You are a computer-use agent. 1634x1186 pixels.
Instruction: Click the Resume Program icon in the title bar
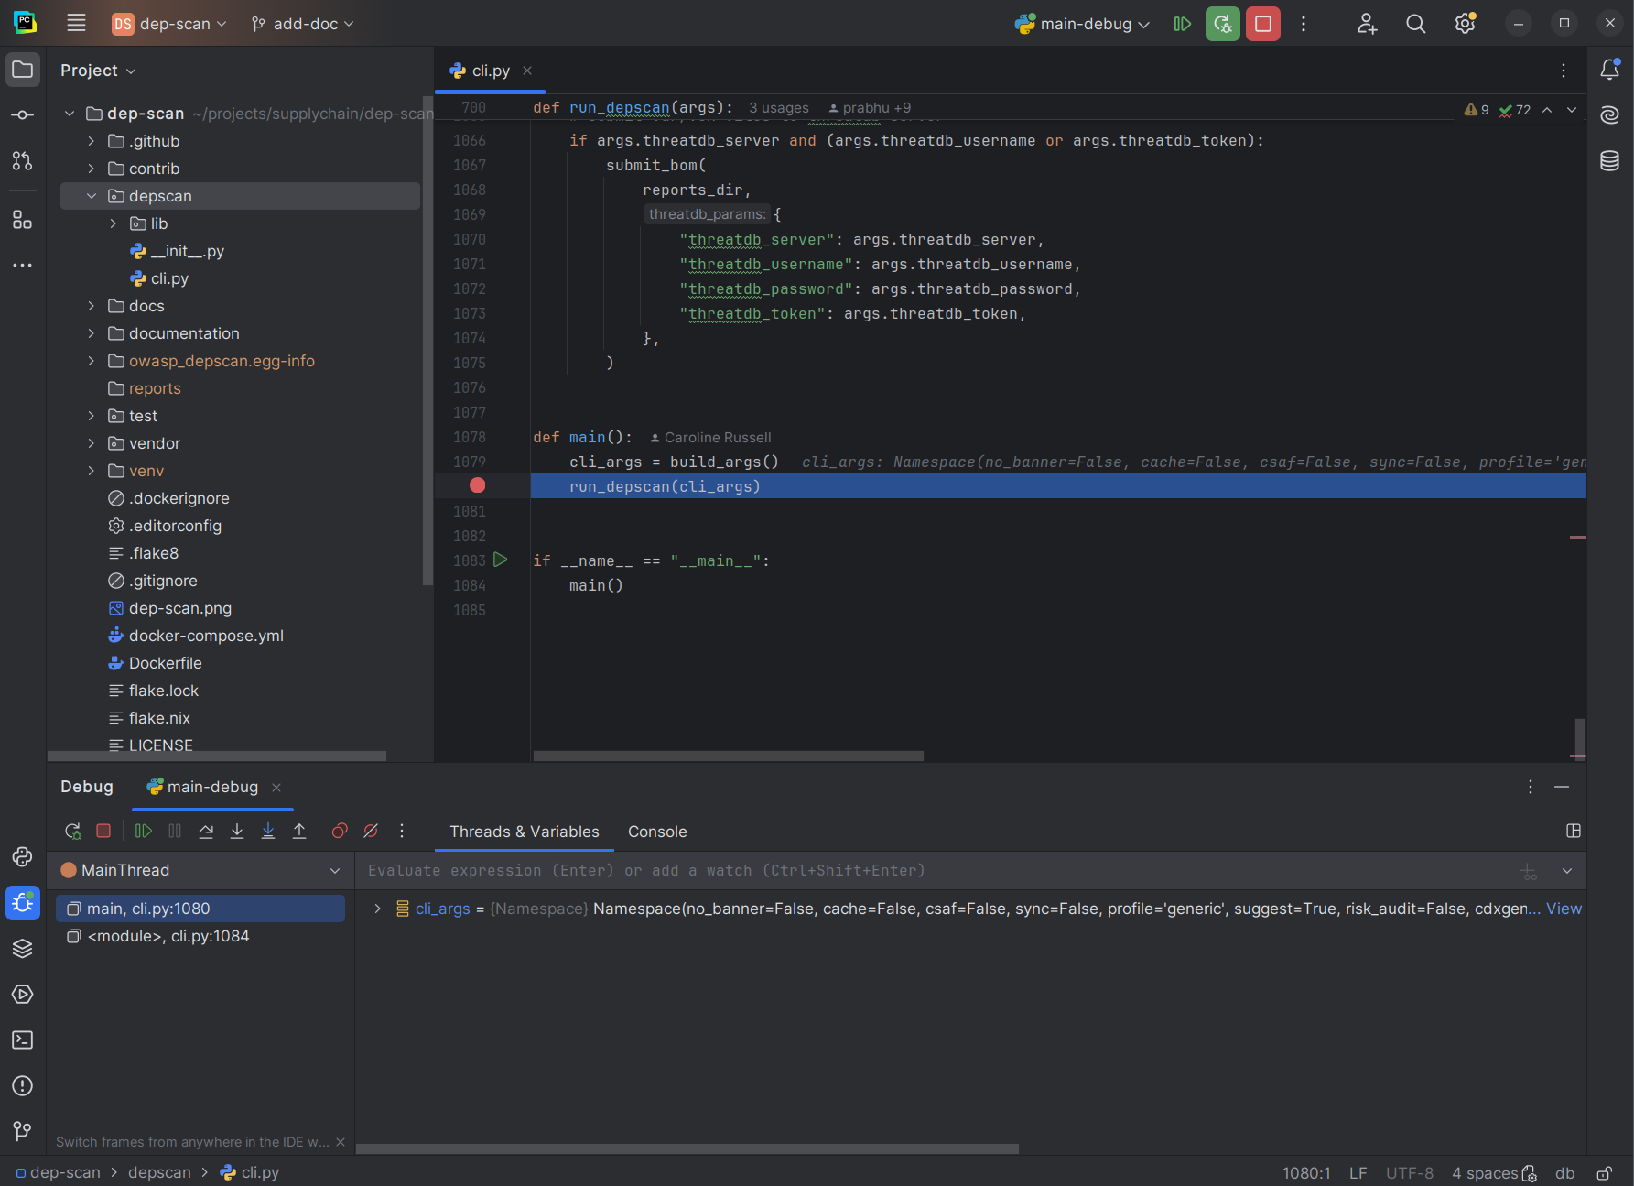click(x=1182, y=24)
